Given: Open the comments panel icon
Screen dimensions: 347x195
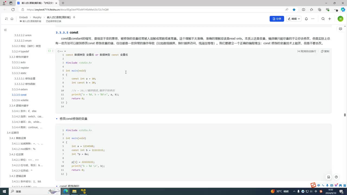Looking at the screenshot, I should 340,29.
